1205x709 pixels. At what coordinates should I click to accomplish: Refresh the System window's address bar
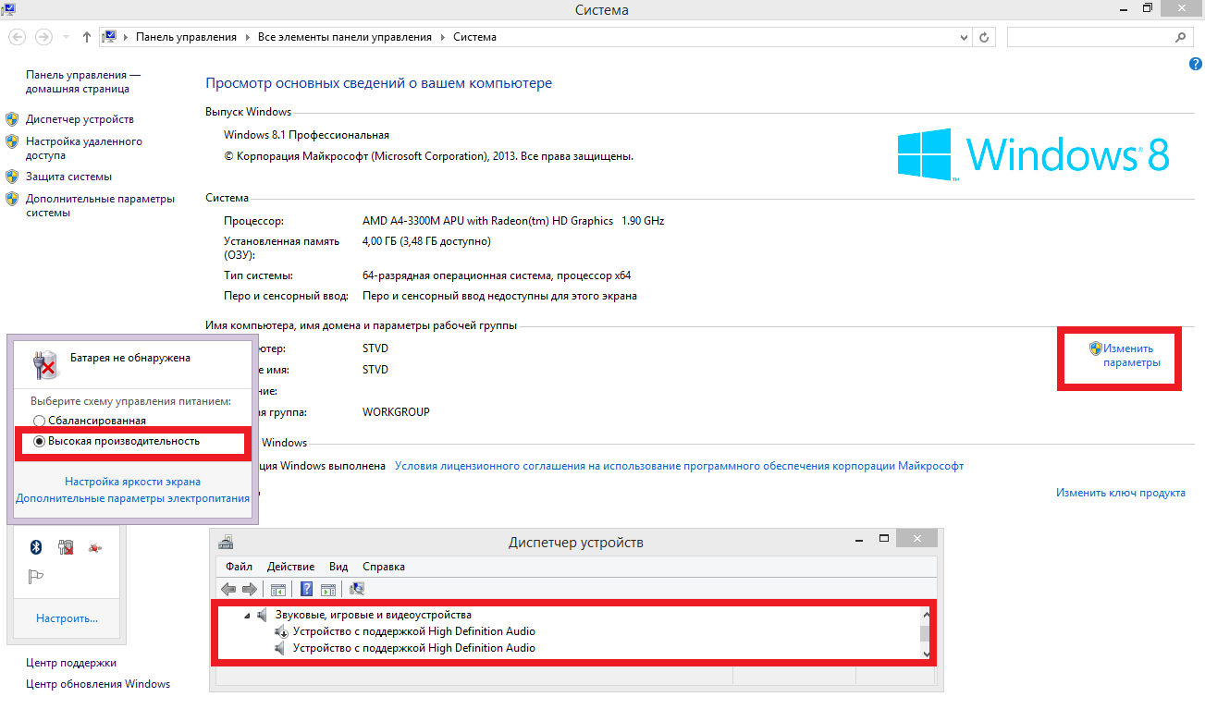pos(984,37)
